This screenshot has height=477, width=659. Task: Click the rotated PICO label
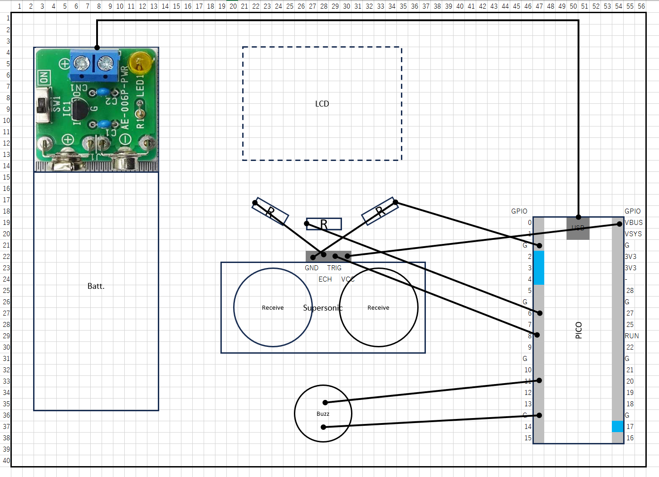578,330
